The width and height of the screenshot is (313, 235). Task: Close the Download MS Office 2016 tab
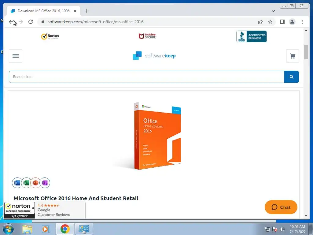pos(75,11)
